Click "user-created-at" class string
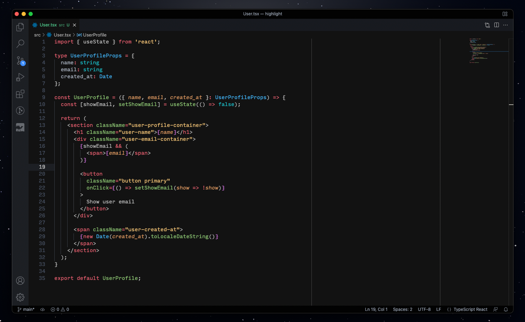525x322 pixels. tap(152, 230)
